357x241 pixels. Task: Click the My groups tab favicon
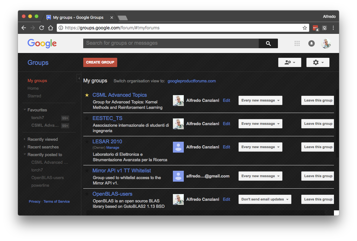click(48, 18)
